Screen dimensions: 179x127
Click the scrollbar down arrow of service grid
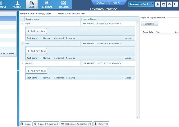138,117
